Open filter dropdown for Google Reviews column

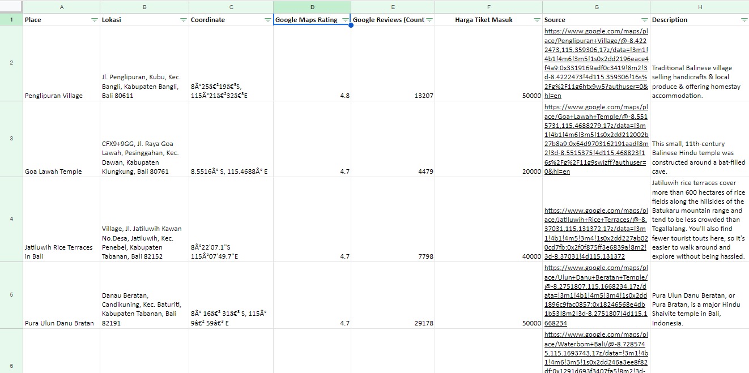(429, 20)
